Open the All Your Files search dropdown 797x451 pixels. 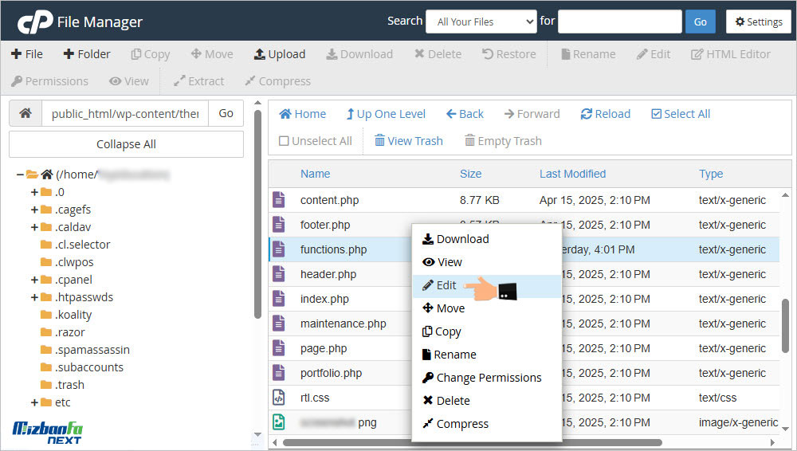tap(481, 22)
